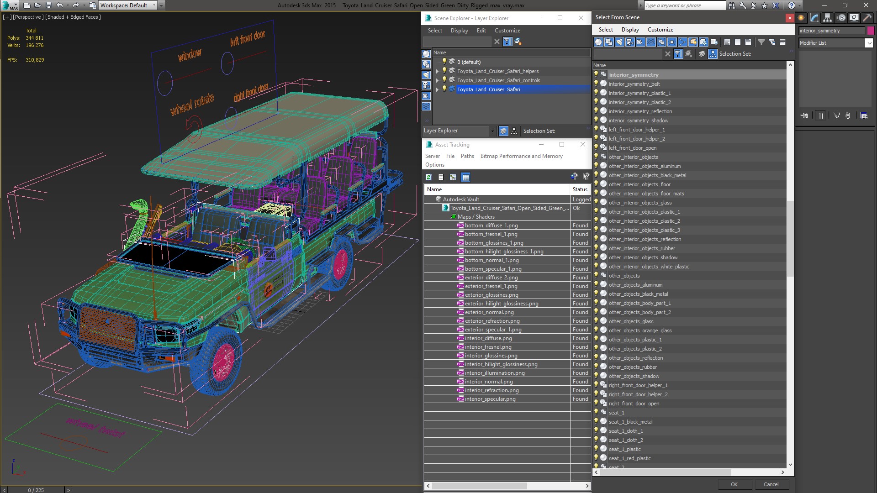Viewport: 877px width, 493px height.
Task: Click Select All icon in Select From Scene
Action: (x=727, y=42)
